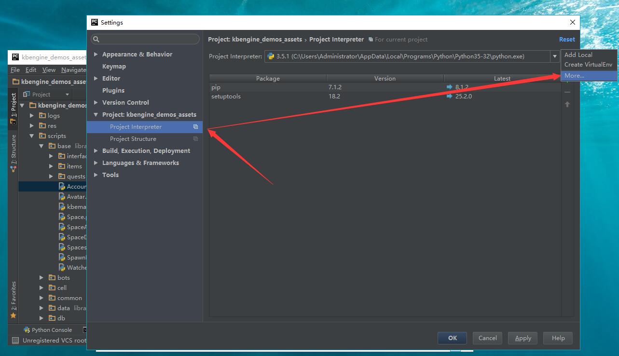Image resolution: width=619 pixels, height=356 pixels.
Task: Click the Cancel button
Action: point(487,338)
